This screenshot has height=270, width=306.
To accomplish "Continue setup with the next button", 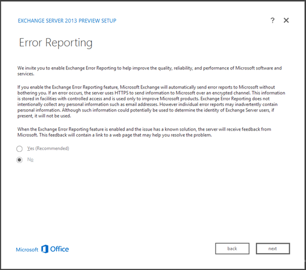I will (273, 249).
